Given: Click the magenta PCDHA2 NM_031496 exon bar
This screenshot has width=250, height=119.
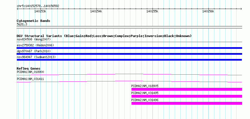Looking at the screenshot, I should tap(187, 103).
